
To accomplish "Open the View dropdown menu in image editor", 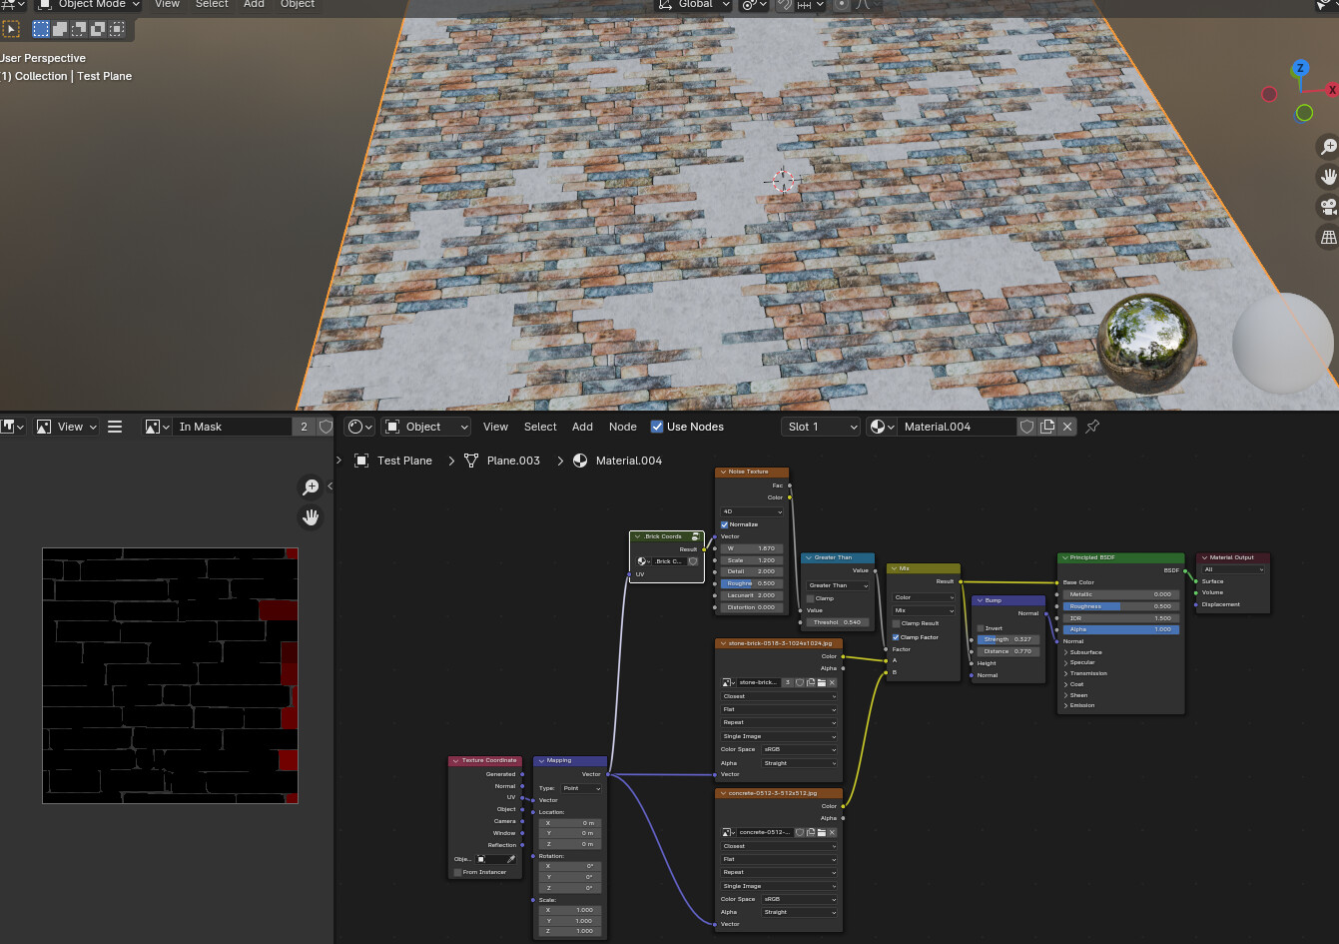I will [67, 427].
